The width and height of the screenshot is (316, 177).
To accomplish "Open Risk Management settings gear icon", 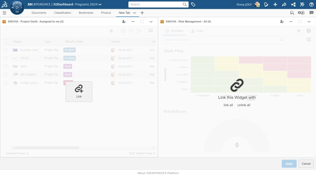I will click(x=308, y=31).
